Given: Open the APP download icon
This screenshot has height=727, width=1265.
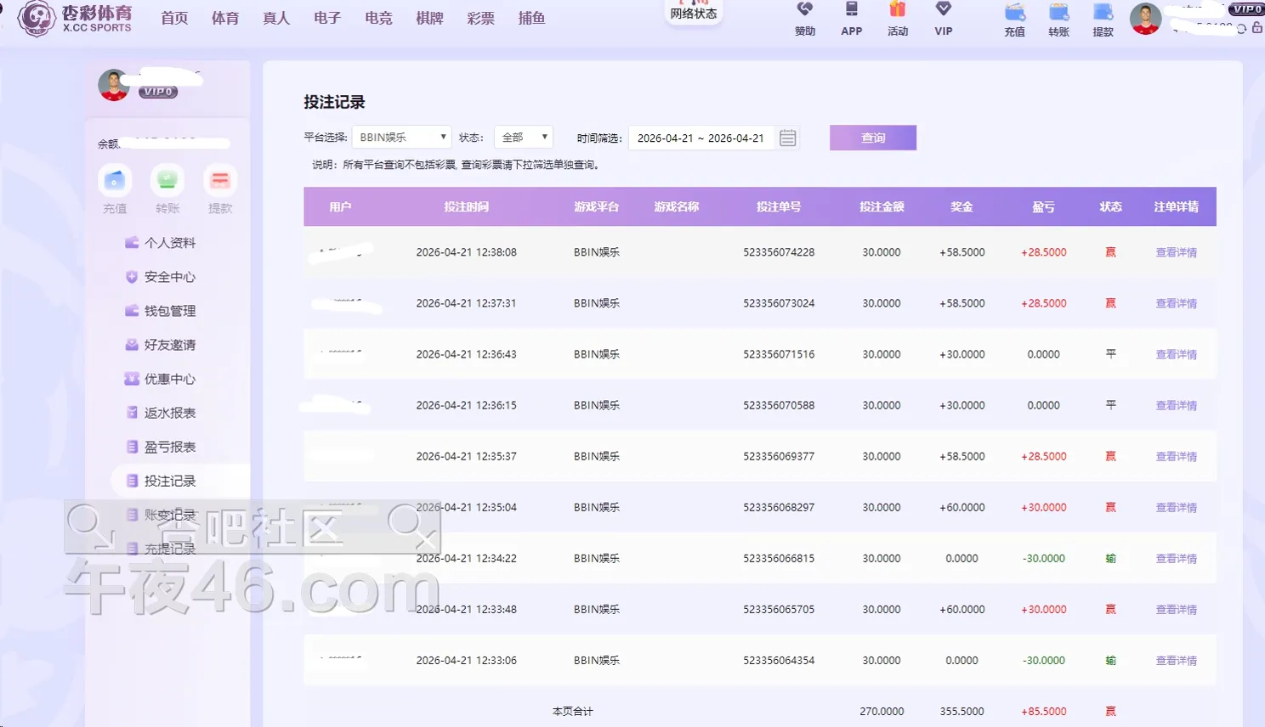Looking at the screenshot, I should [x=851, y=10].
